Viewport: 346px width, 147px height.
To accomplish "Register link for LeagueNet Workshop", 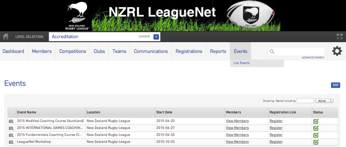I will [x=276, y=142].
